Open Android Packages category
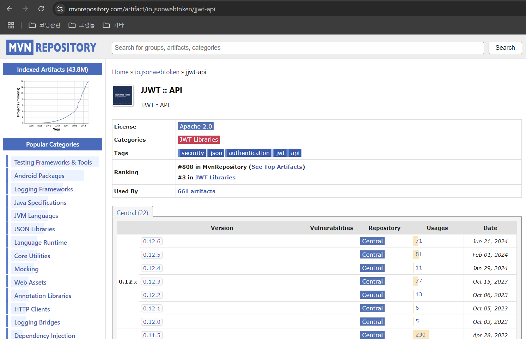Screen dimensions: 526x339 [39, 176]
